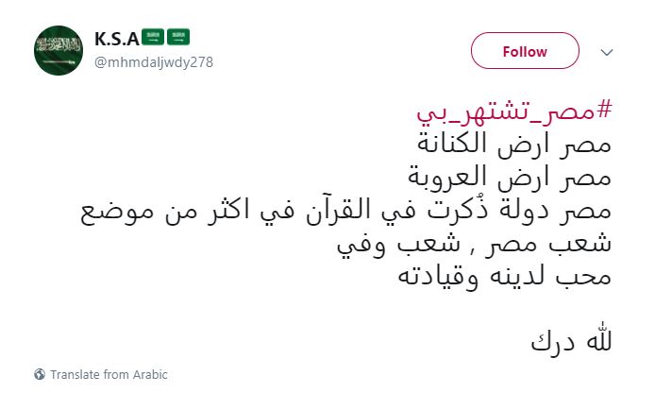Select Translate from Arabic
Image resolution: width=655 pixels, height=393 pixels.
[109, 374]
